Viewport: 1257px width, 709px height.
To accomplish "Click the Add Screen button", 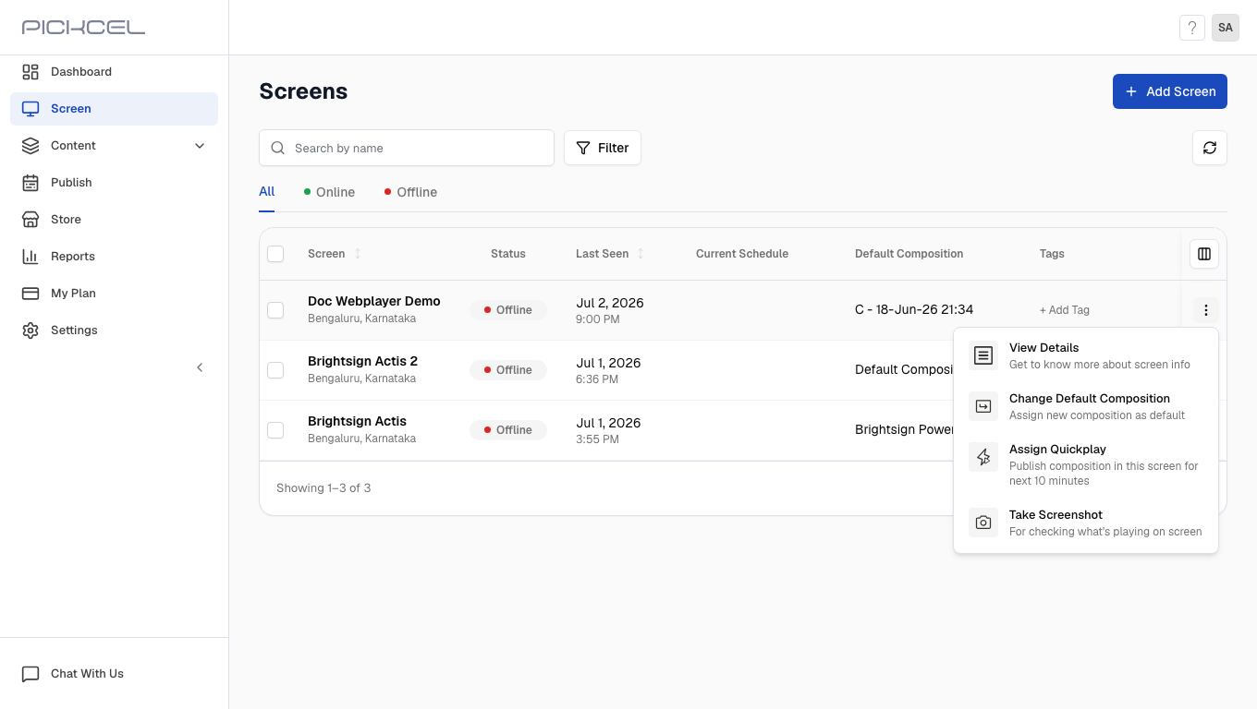I will 1170,91.
